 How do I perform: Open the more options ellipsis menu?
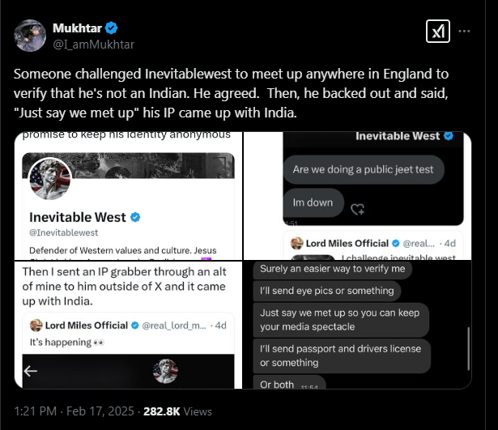(x=466, y=32)
